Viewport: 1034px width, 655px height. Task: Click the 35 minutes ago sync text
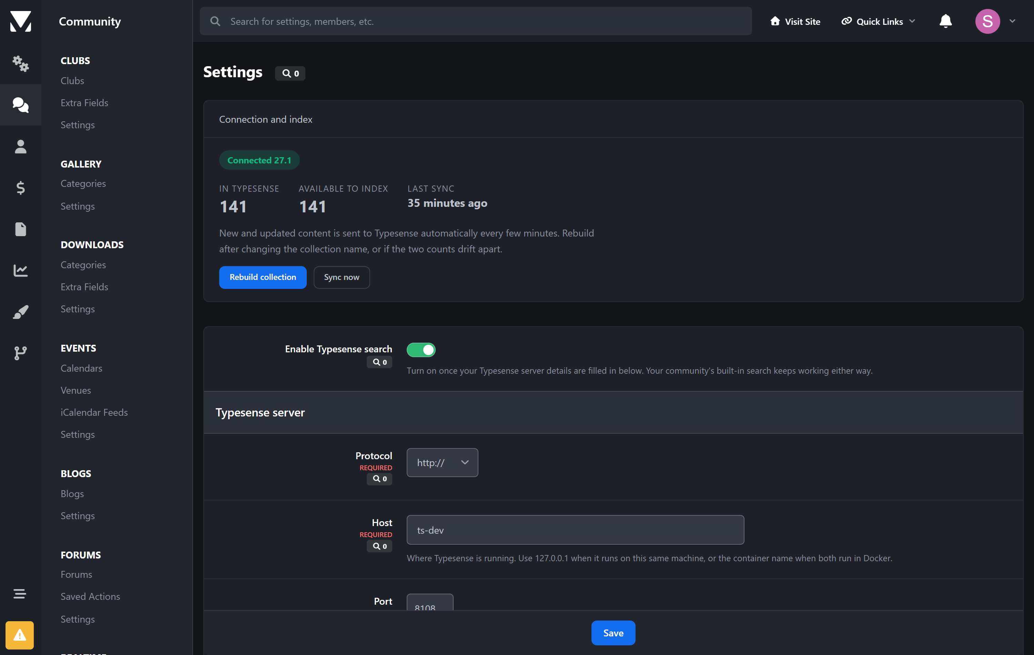(x=447, y=203)
